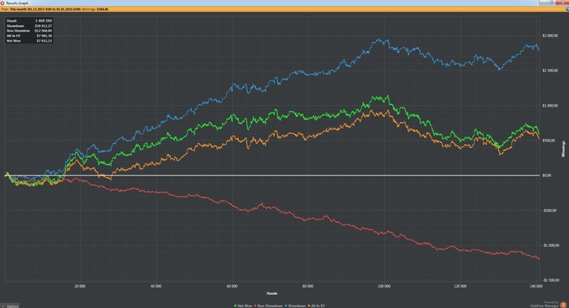Toggle the Net Won legend entry
Image resolution: width=569 pixels, height=308 pixels.
click(x=243, y=306)
